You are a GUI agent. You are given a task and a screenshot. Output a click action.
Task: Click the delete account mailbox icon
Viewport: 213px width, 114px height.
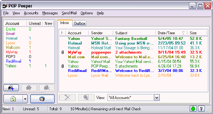[x=47, y=88]
